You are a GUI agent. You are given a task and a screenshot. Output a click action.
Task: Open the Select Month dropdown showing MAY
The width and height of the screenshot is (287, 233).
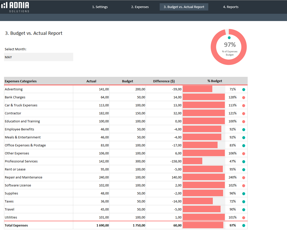(38, 57)
